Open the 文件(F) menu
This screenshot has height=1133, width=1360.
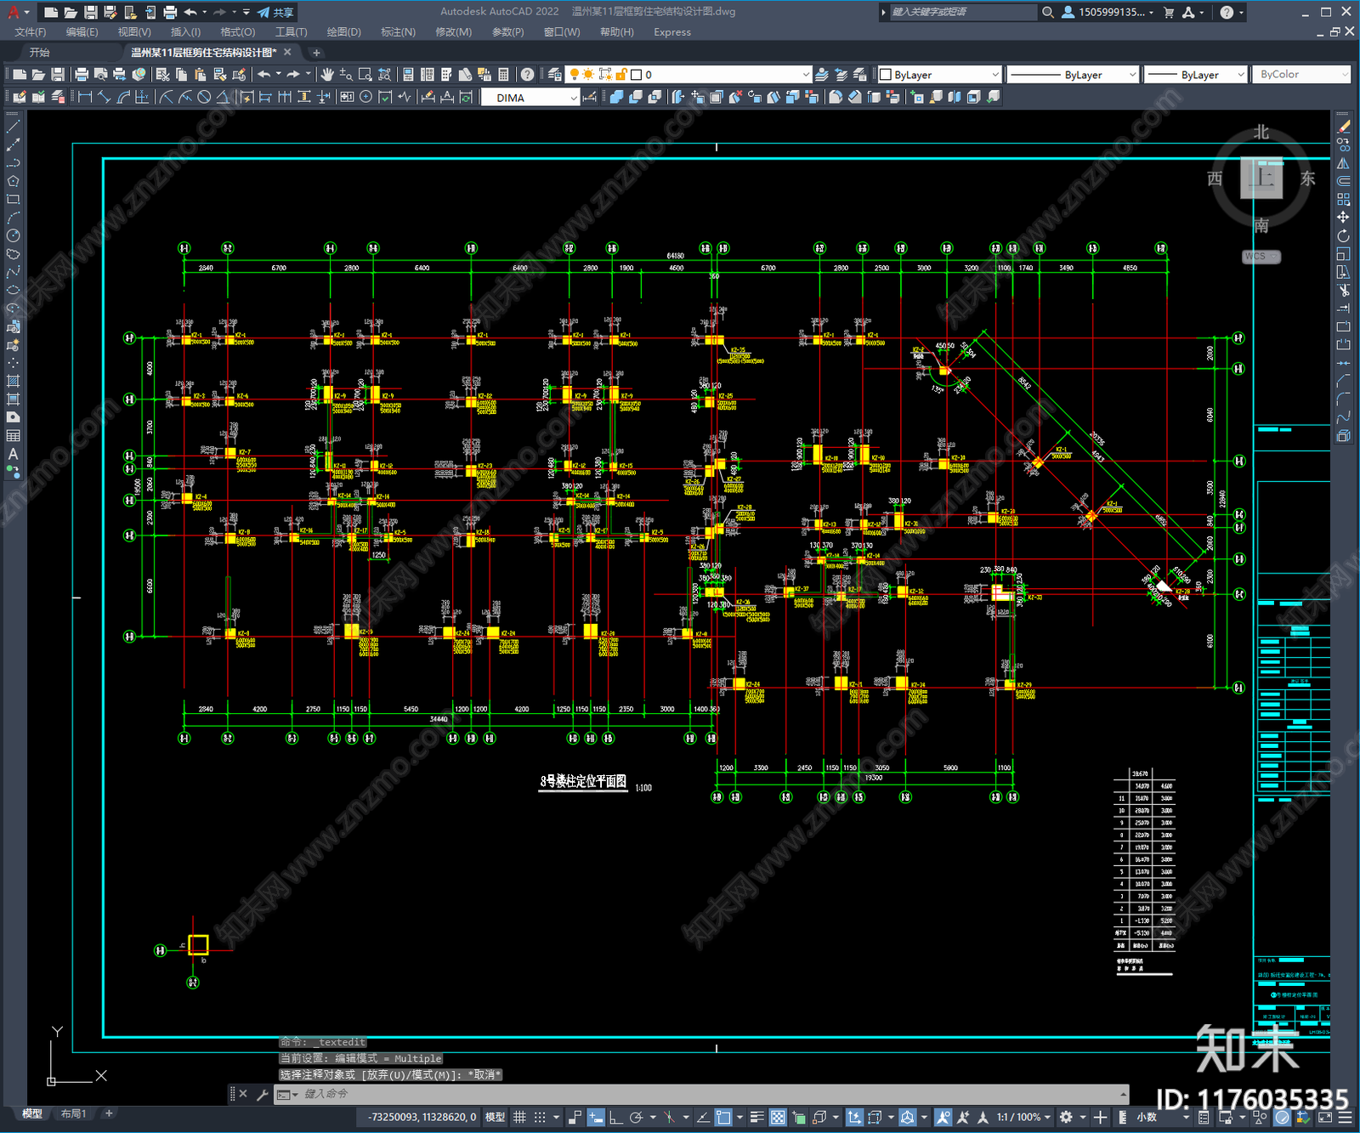[31, 32]
